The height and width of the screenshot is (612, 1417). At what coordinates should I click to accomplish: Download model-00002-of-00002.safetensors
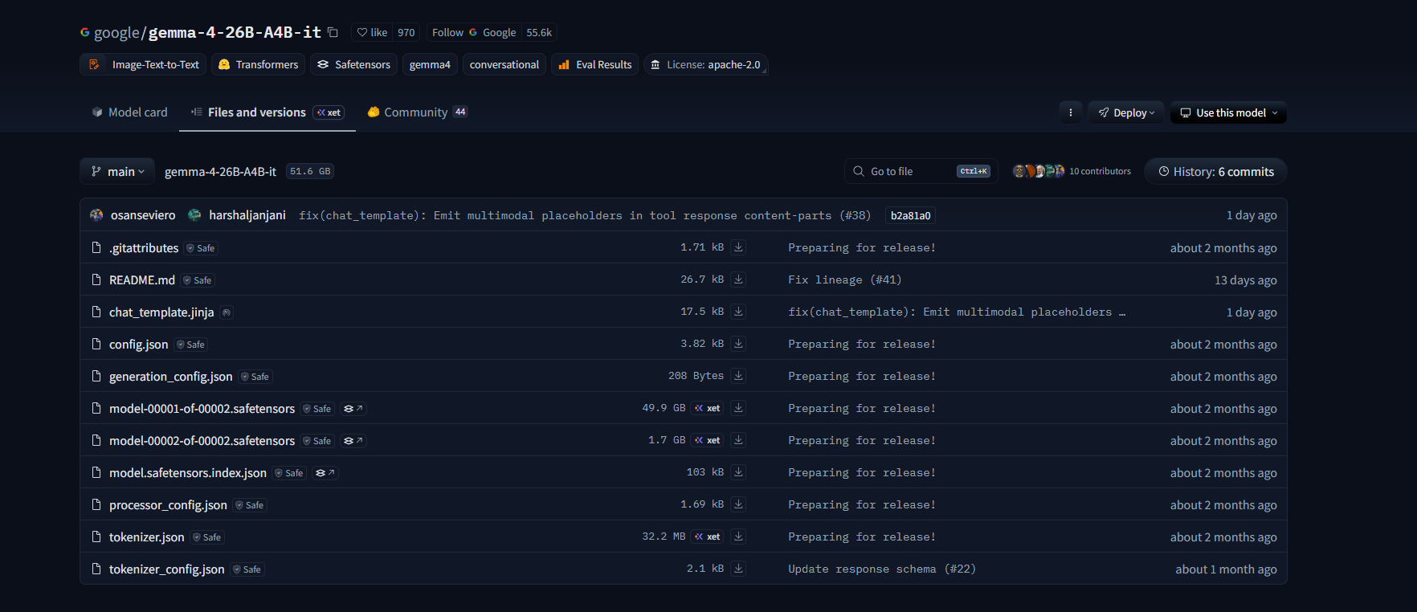pos(738,440)
